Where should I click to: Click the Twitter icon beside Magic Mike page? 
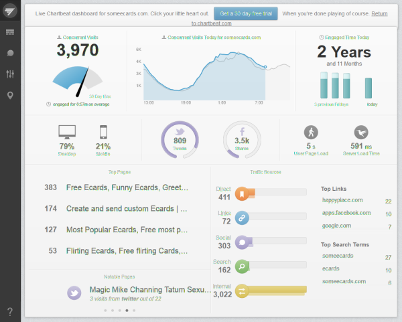point(74,293)
